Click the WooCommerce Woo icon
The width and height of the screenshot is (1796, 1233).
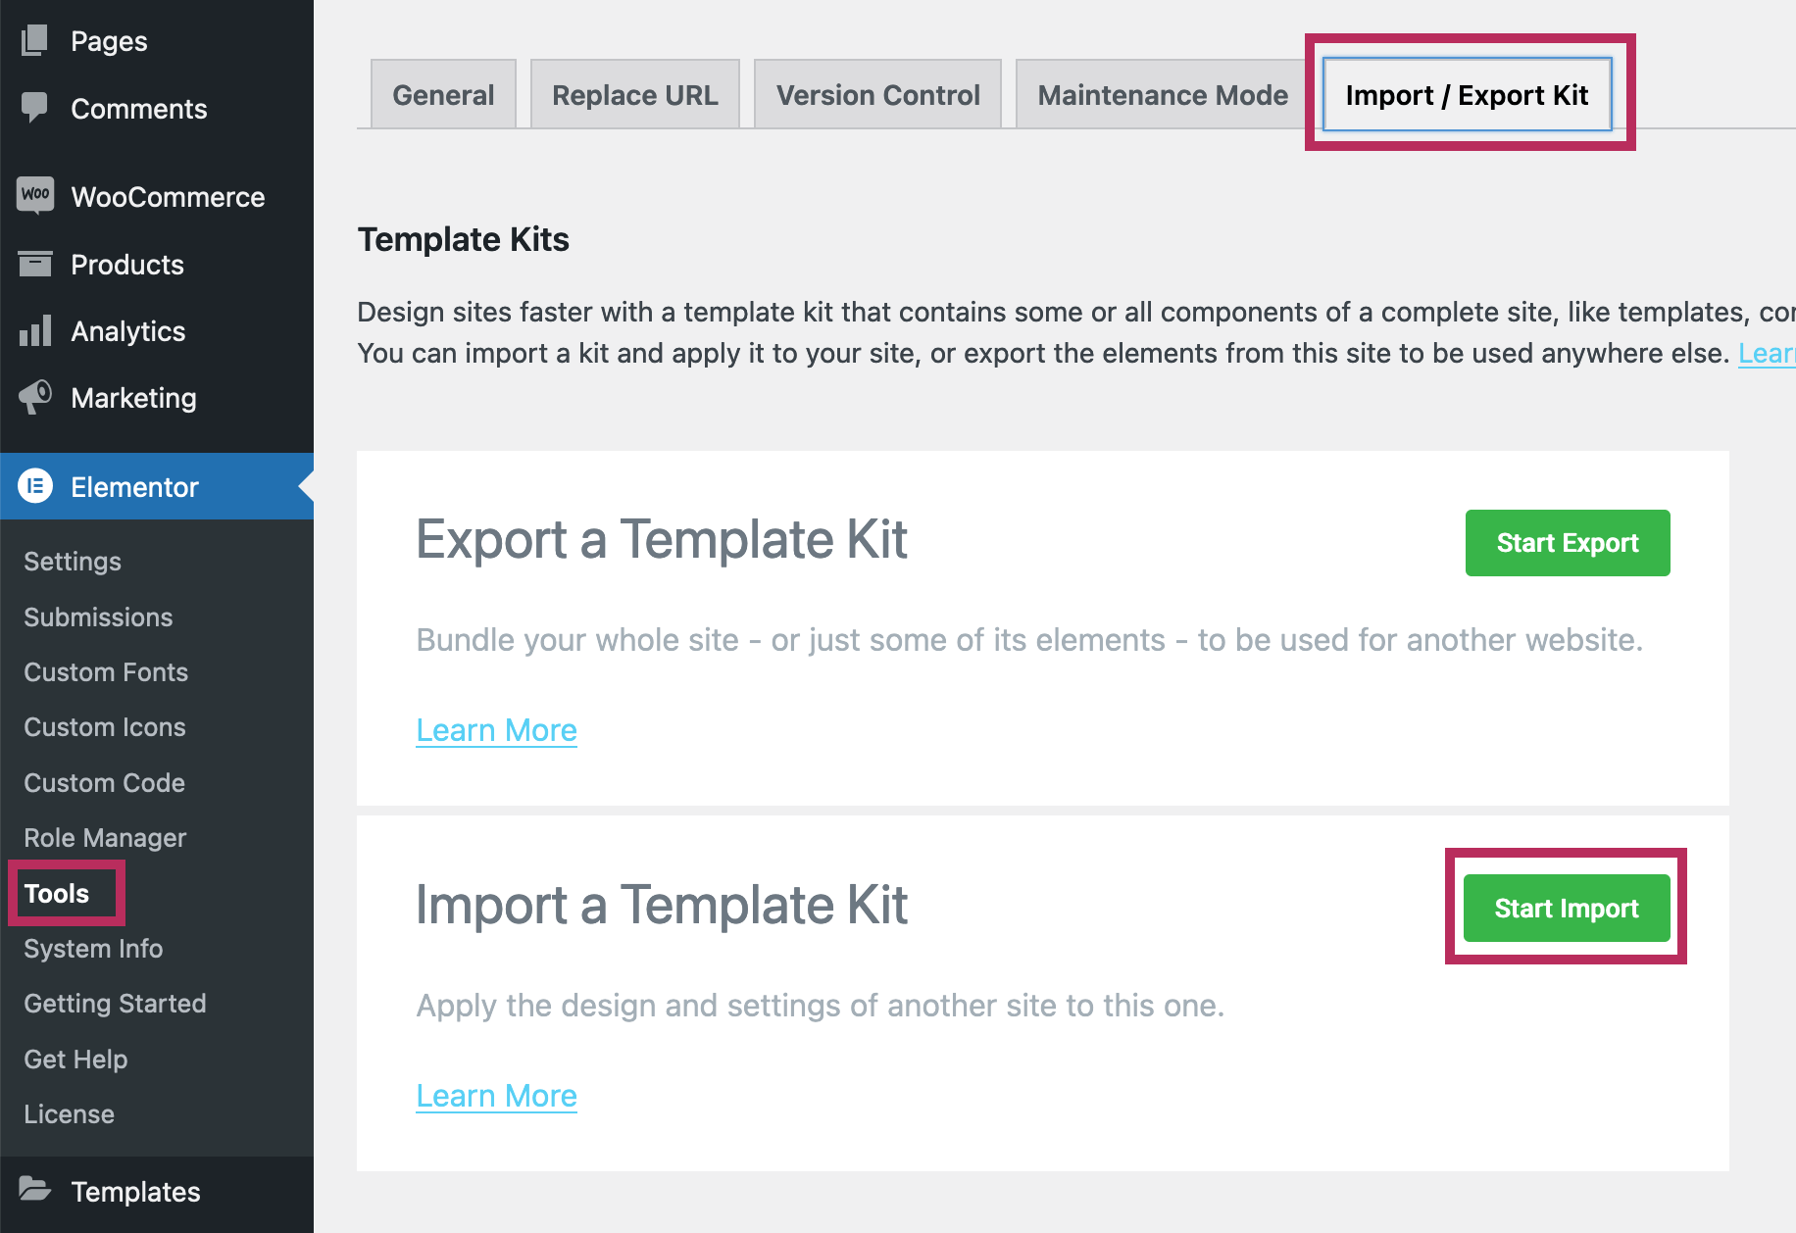(x=35, y=195)
